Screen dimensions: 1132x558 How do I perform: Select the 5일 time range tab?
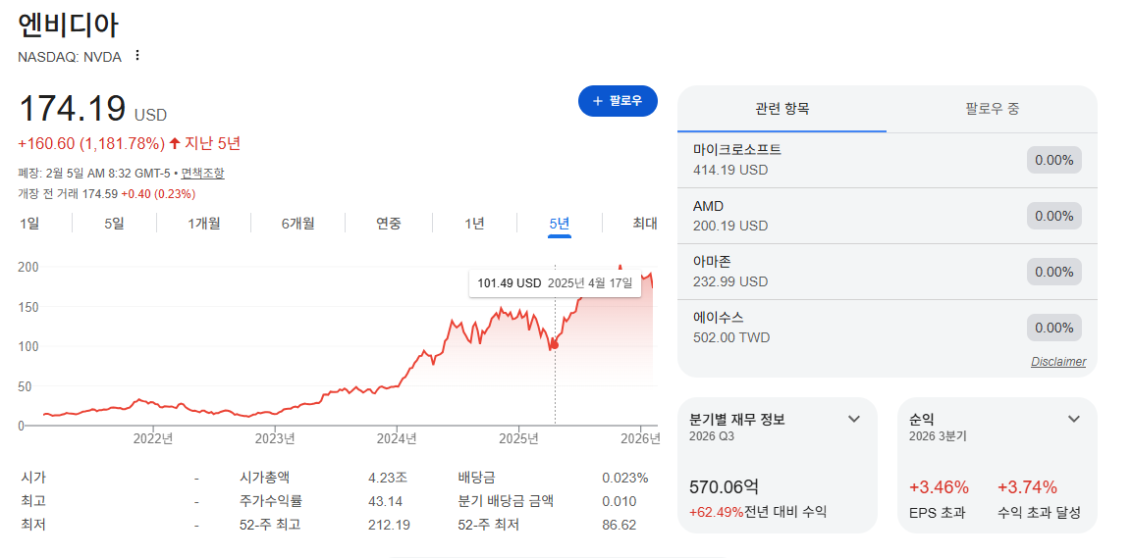coord(114,224)
